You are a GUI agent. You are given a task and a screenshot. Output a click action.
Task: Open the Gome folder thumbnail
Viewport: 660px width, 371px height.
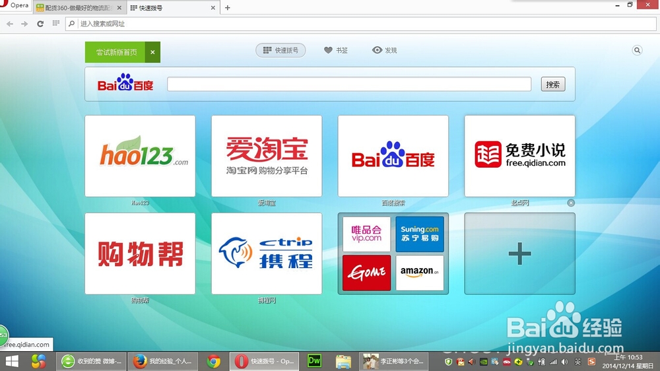click(x=366, y=273)
